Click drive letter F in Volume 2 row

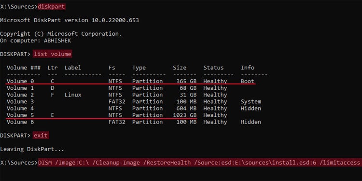[x=53, y=95]
